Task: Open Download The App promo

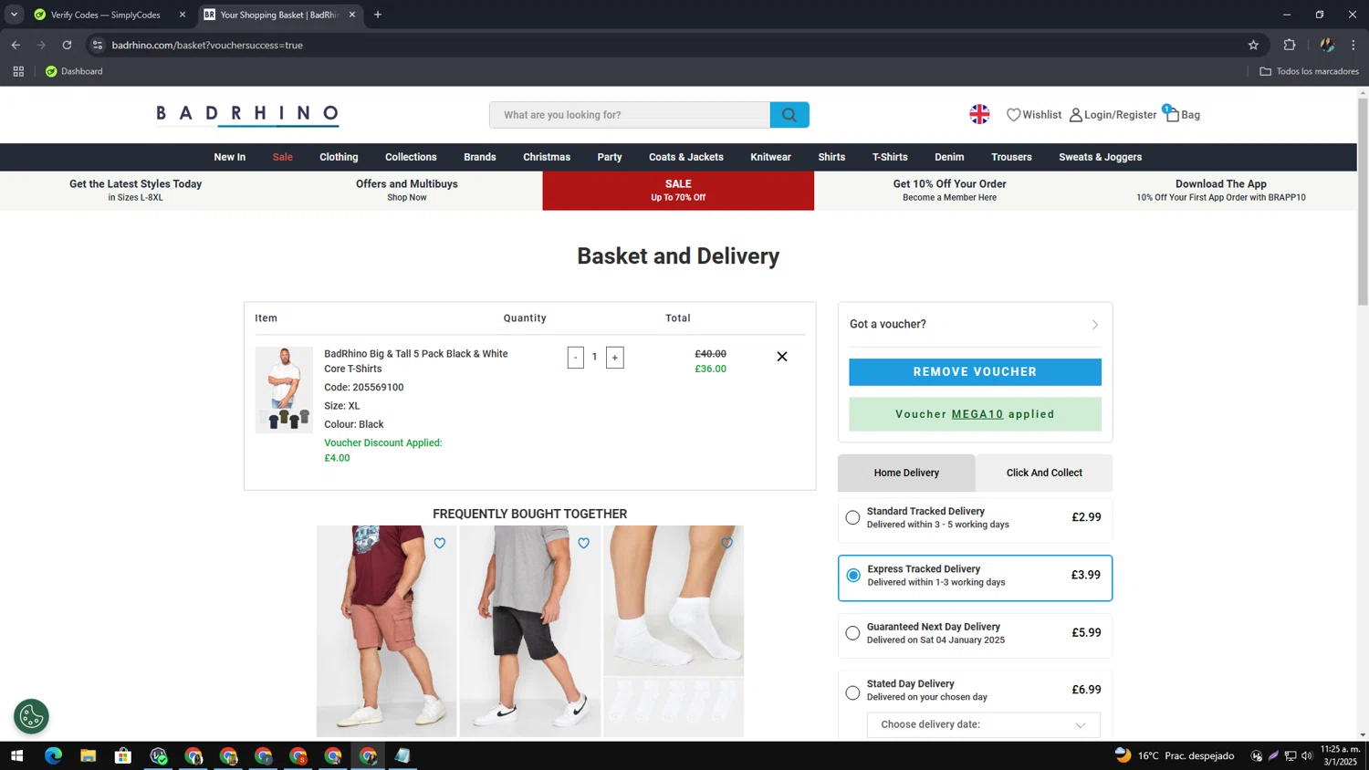Action: pyautogui.click(x=1220, y=190)
